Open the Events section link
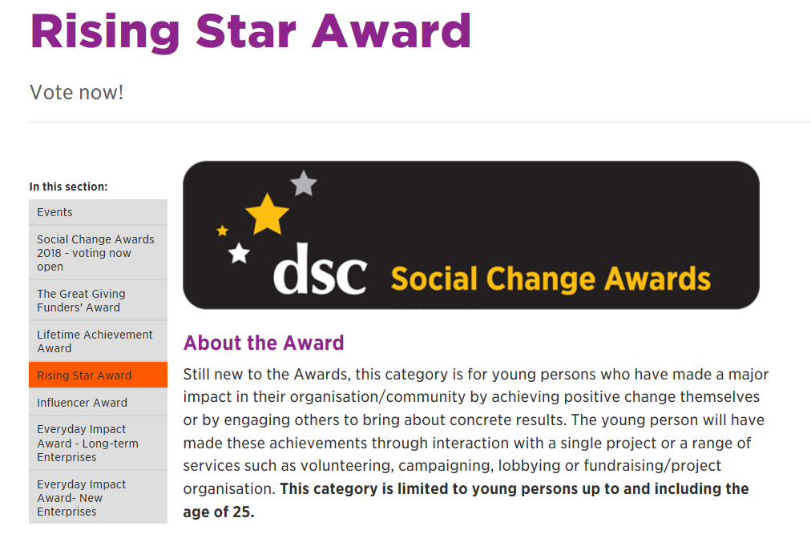 tap(54, 212)
